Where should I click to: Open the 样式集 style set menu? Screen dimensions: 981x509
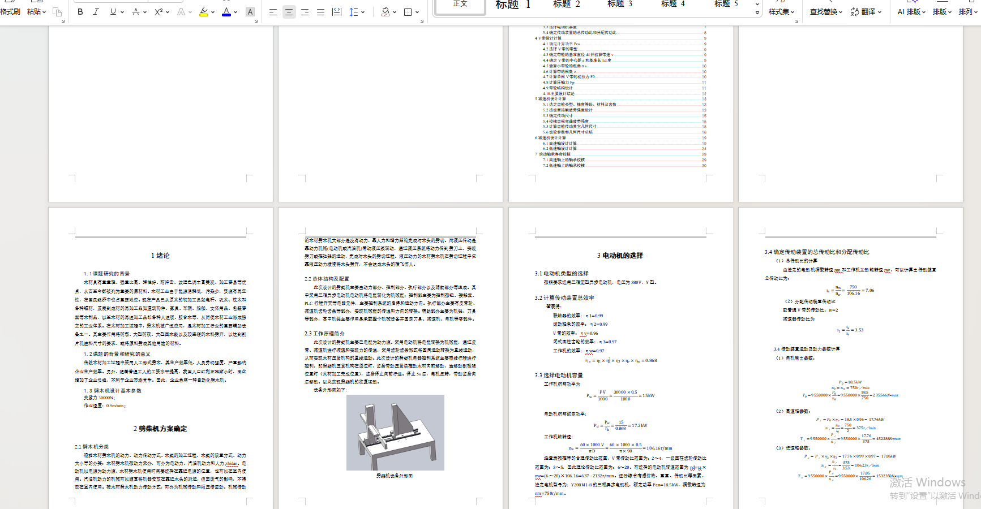point(781,12)
